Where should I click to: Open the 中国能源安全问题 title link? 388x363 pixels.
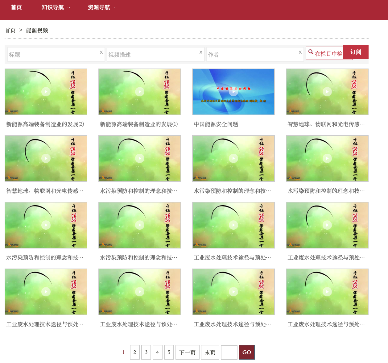(x=216, y=124)
